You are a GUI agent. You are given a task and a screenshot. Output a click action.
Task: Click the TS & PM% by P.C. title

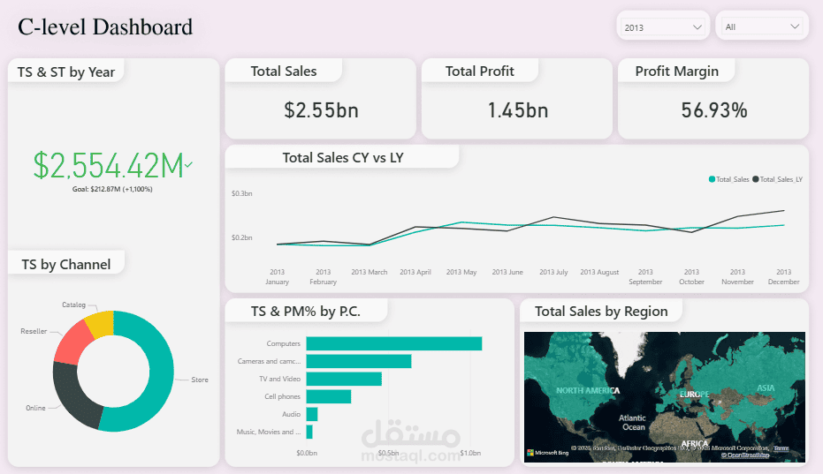306,312
